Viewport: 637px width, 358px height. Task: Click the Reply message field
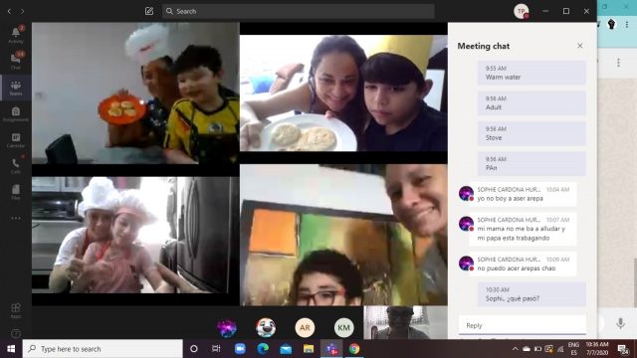(523, 325)
